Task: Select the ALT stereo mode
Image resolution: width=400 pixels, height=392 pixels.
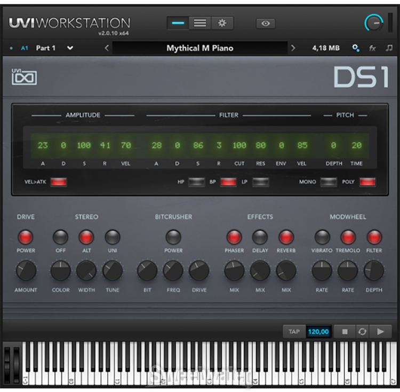Action: tap(86, 237)
